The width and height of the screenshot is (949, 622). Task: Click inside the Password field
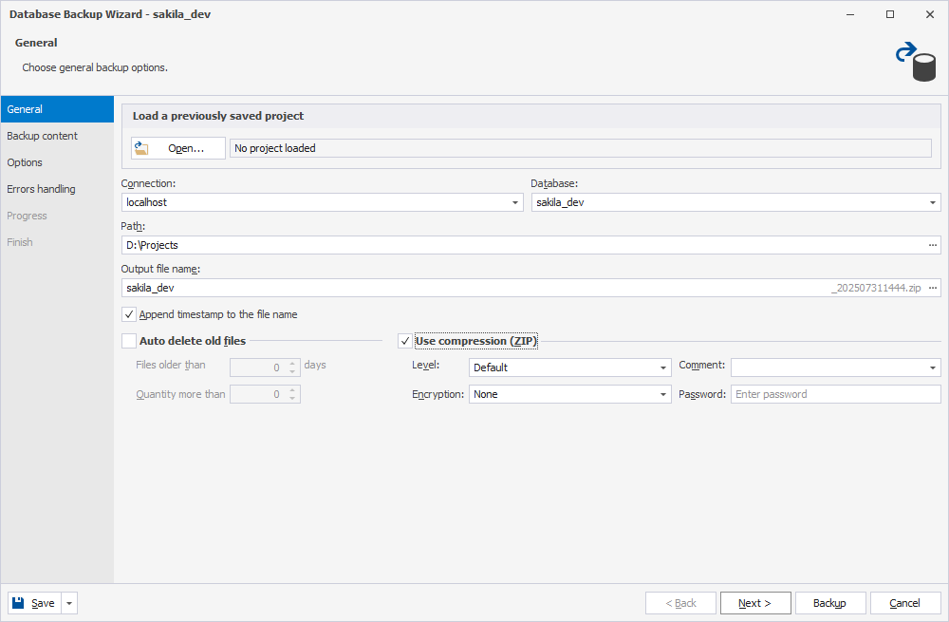835,393
